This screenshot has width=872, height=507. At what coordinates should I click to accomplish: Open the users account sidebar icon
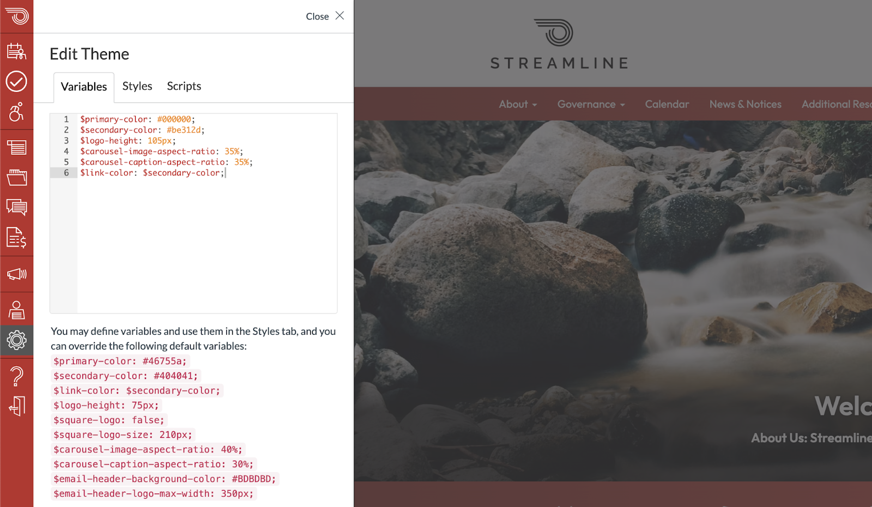(16, 310)
